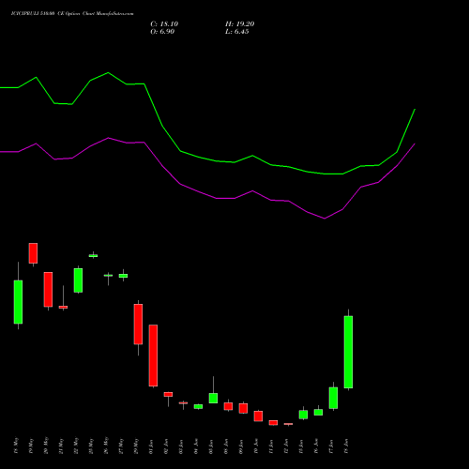This screenshot has width=469, height=469.
Task: Click the 18 Jun date label
Action: click(x=346, y=446)
